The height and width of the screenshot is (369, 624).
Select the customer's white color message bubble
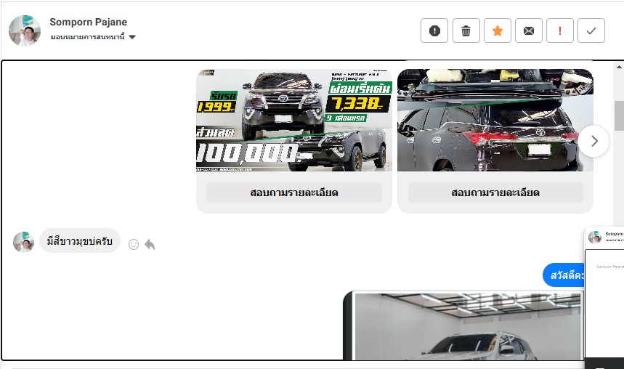tap(80, 241)
